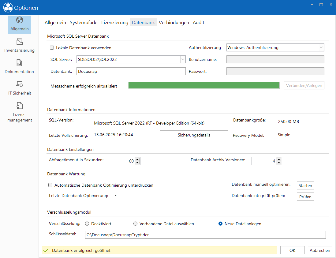The image size is (336, 258).
Task: Select the Datenbank tab
Action: [143, 23]
